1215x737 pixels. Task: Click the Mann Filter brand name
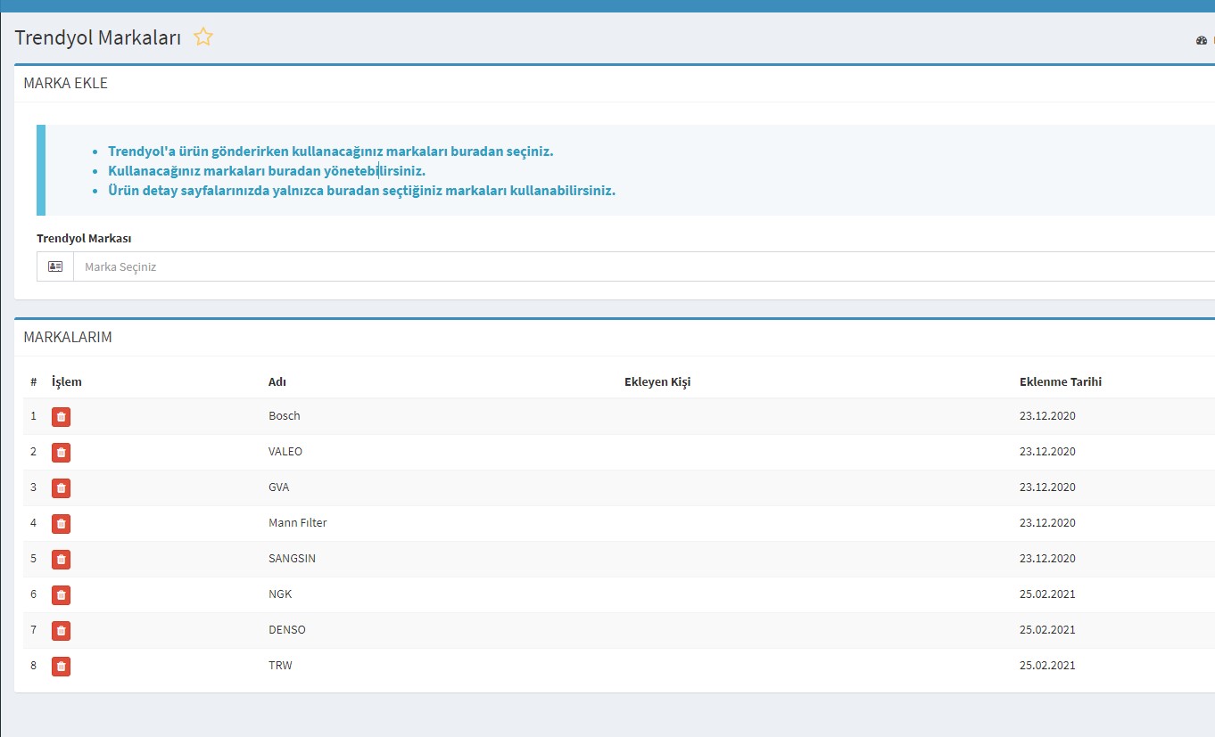tap(298, 523)
